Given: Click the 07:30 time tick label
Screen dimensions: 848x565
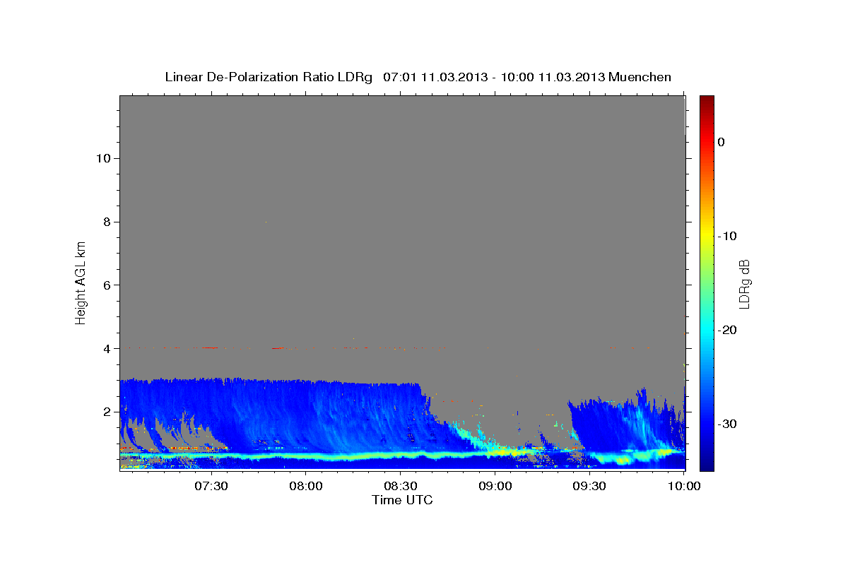Looking at the screenshot, I should click(x=211, y=486).
